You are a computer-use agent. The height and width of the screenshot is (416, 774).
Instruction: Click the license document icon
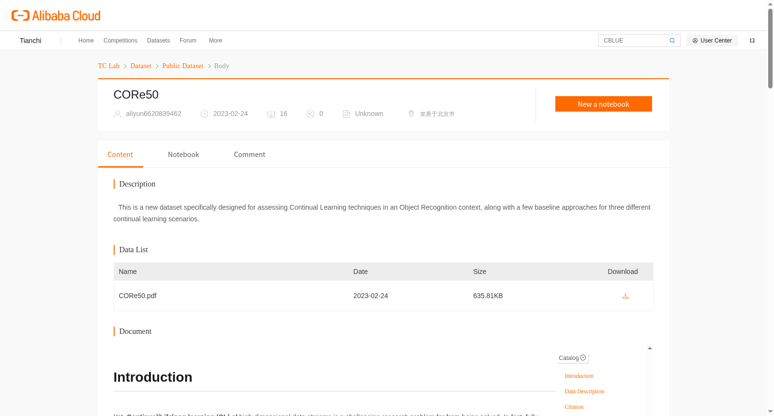click(x=346, y=114)
